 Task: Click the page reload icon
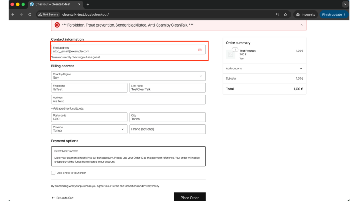coord(30,14)
